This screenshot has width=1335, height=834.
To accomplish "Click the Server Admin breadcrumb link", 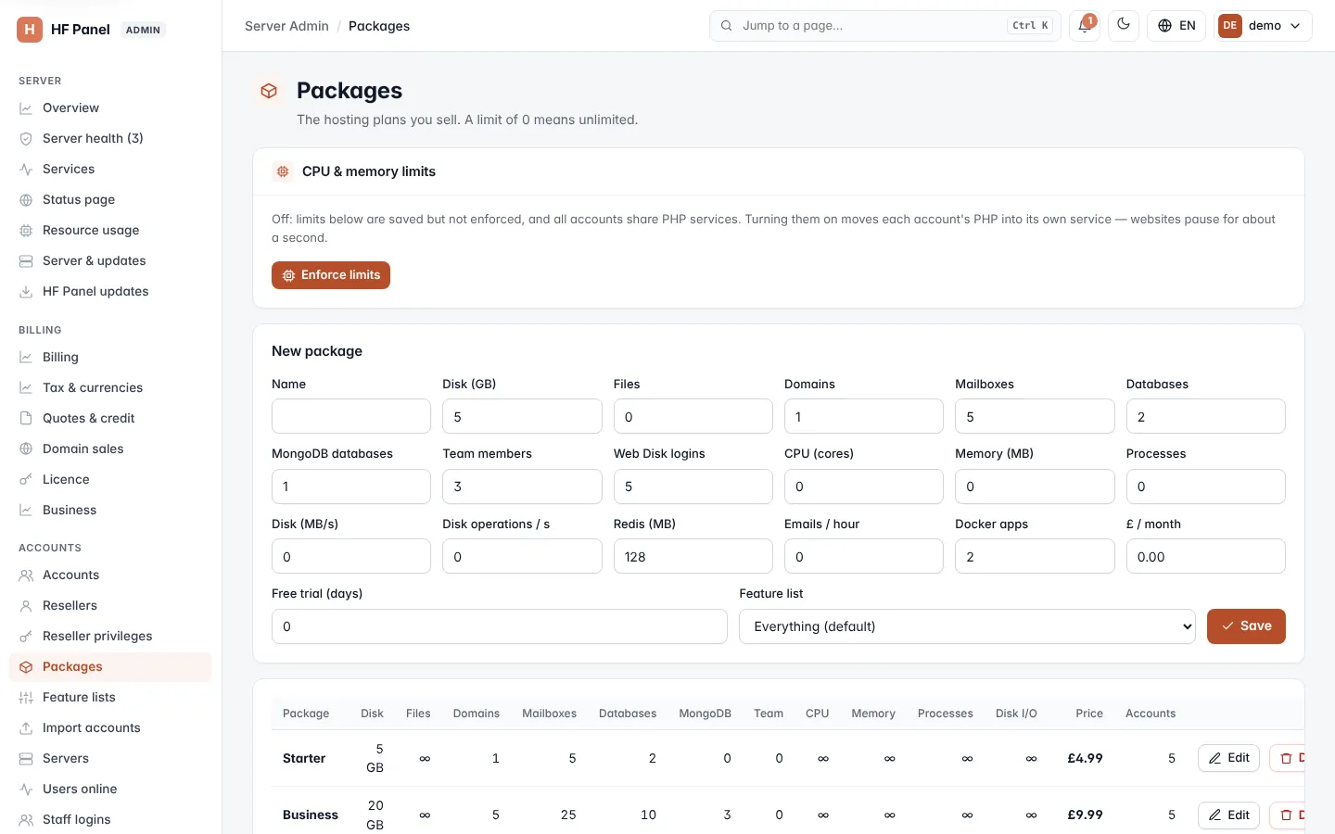I will click(286, 26).
